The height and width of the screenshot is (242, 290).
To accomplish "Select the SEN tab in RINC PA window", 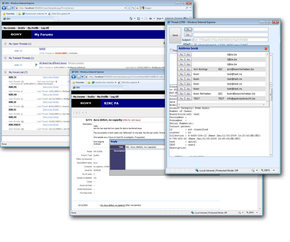I will [97, 88].
